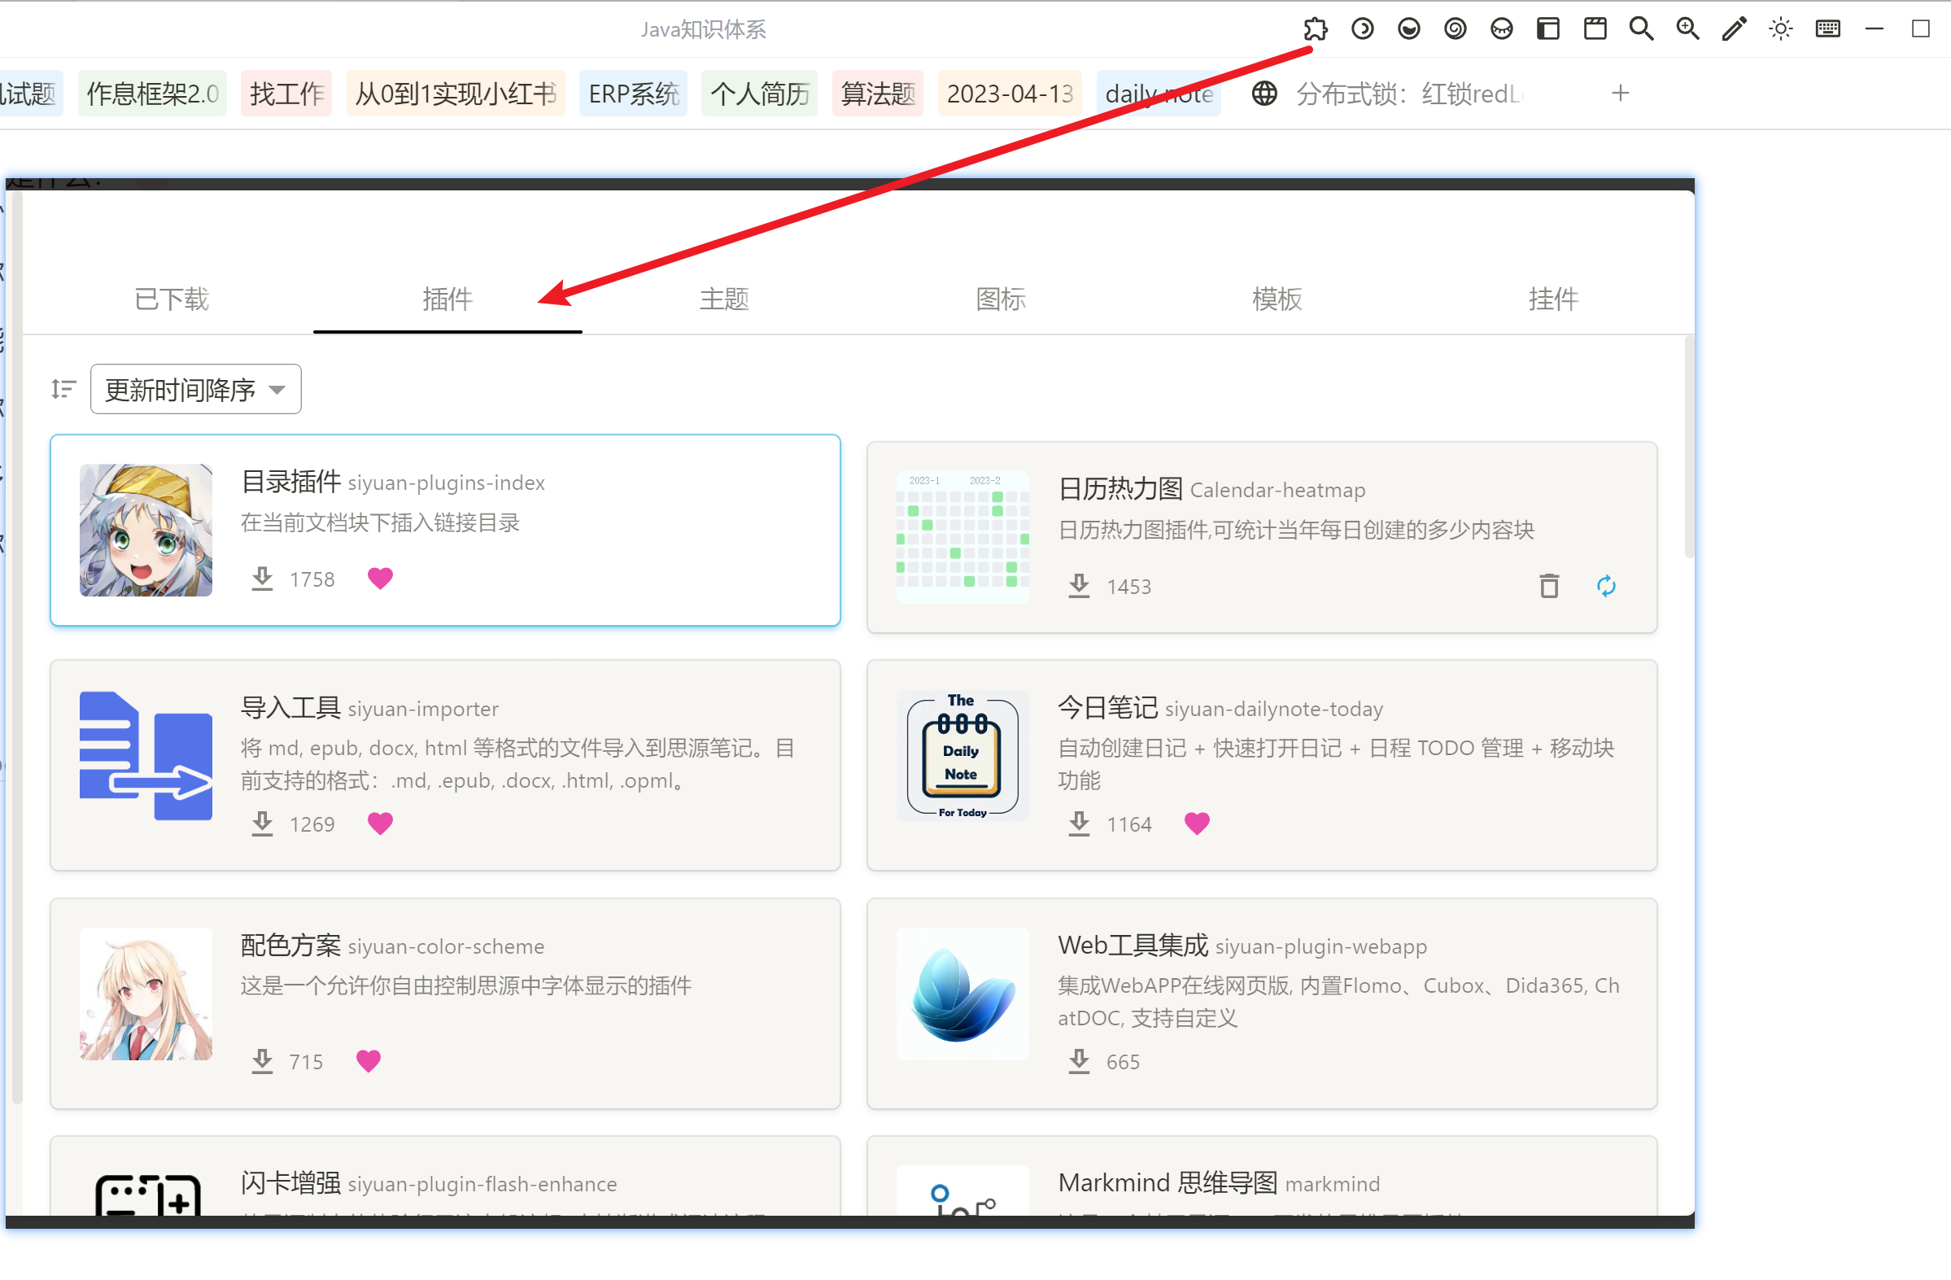The width and height of the screenshot is (1951, 1280).
Task: Toggle the theme with the sun icon
Action: coord(1780,28)
